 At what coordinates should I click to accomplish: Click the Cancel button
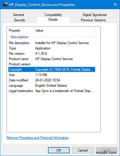tap(83, 150)
